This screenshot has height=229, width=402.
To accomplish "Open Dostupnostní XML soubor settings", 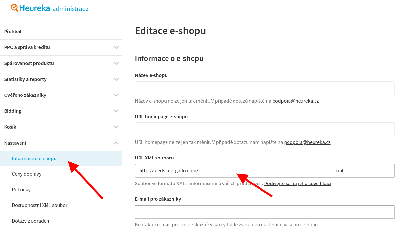I will click(40, 205).
